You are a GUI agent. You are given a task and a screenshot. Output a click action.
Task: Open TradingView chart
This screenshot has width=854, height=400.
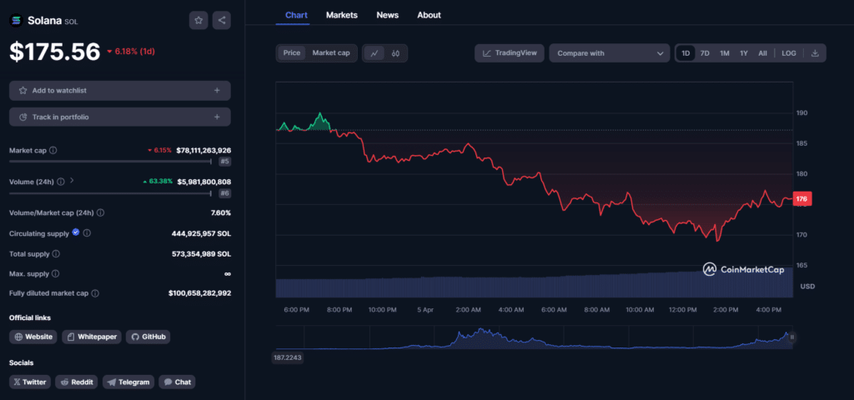(x=510, y=53)
